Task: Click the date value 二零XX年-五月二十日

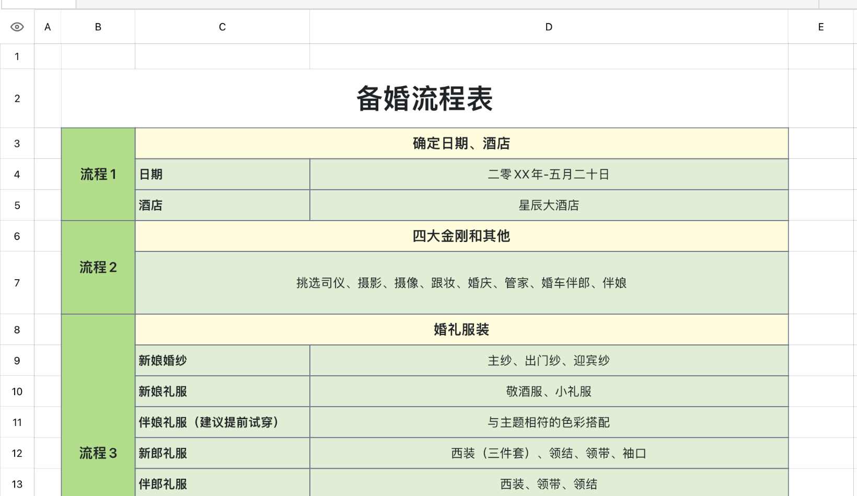Action: pos(549,174)
